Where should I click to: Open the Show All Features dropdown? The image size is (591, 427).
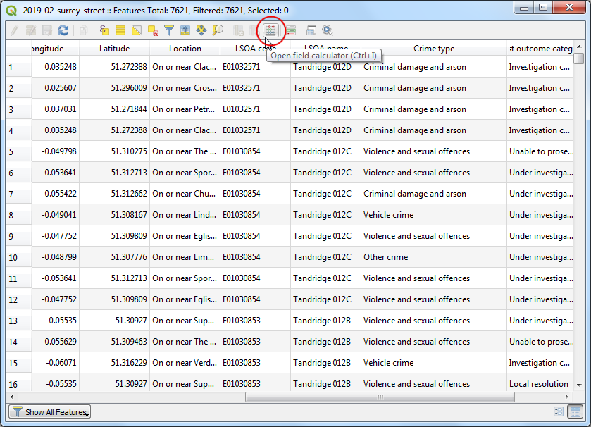pos(49,411)
